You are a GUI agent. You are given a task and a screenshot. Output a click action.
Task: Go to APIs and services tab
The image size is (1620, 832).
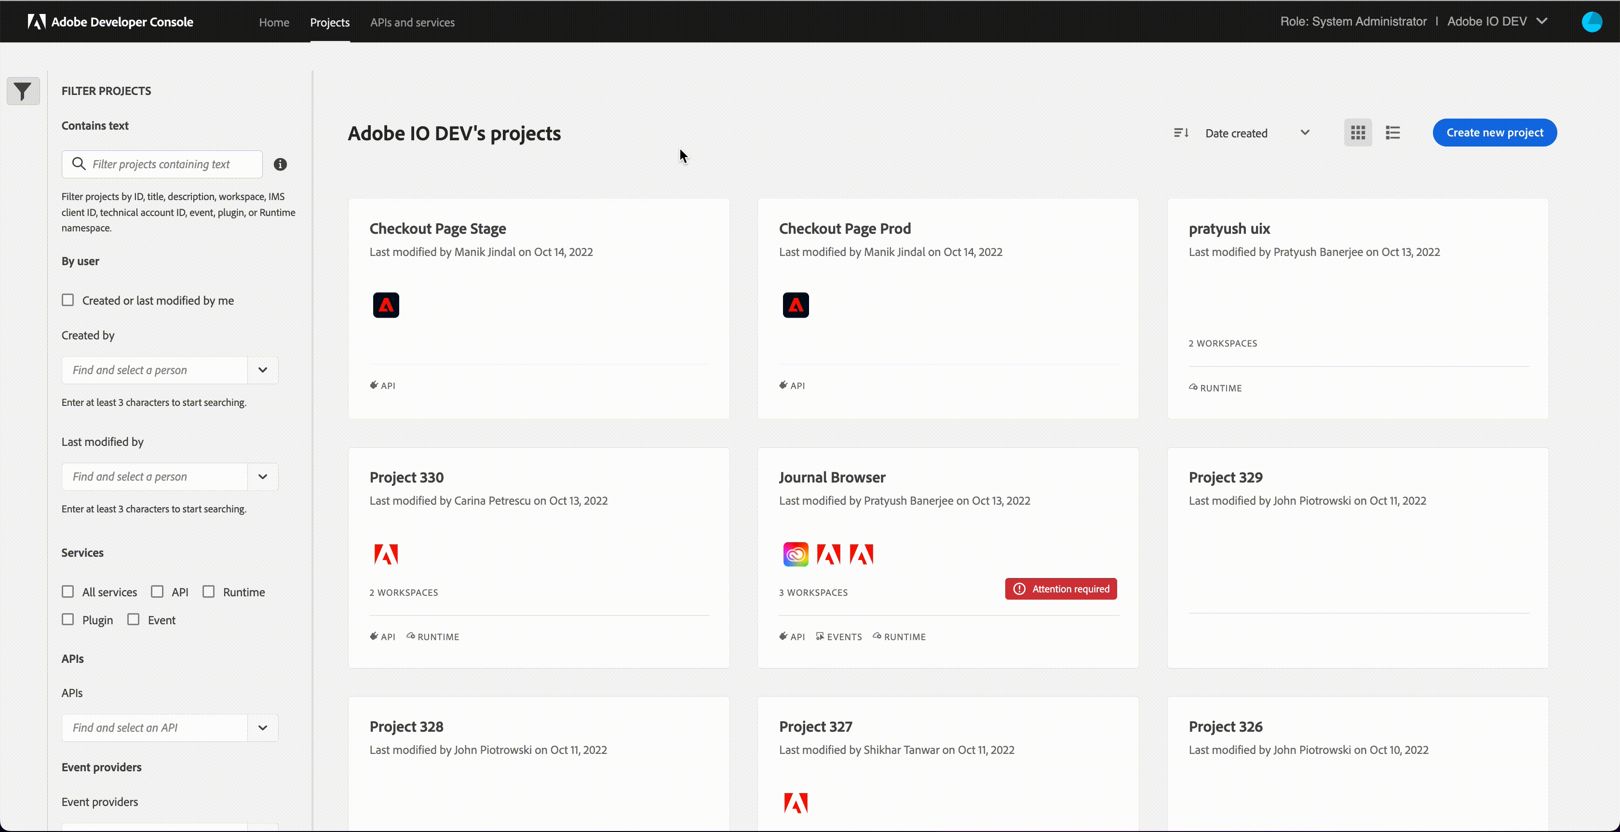[x=412, y=22]
